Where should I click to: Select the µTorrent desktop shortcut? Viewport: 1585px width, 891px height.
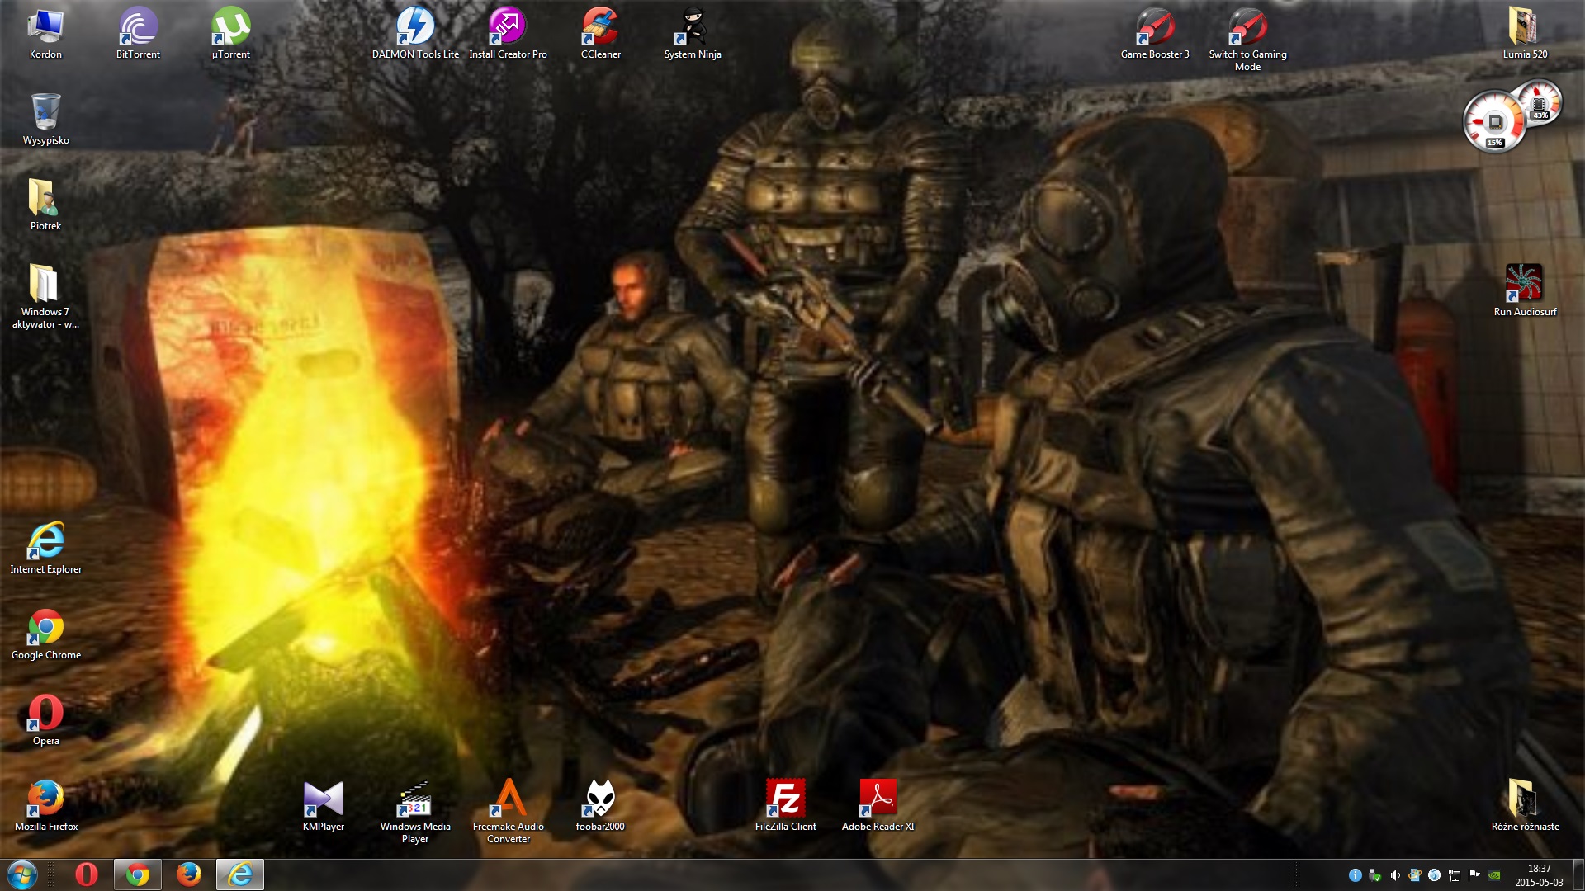pos(230,33)
